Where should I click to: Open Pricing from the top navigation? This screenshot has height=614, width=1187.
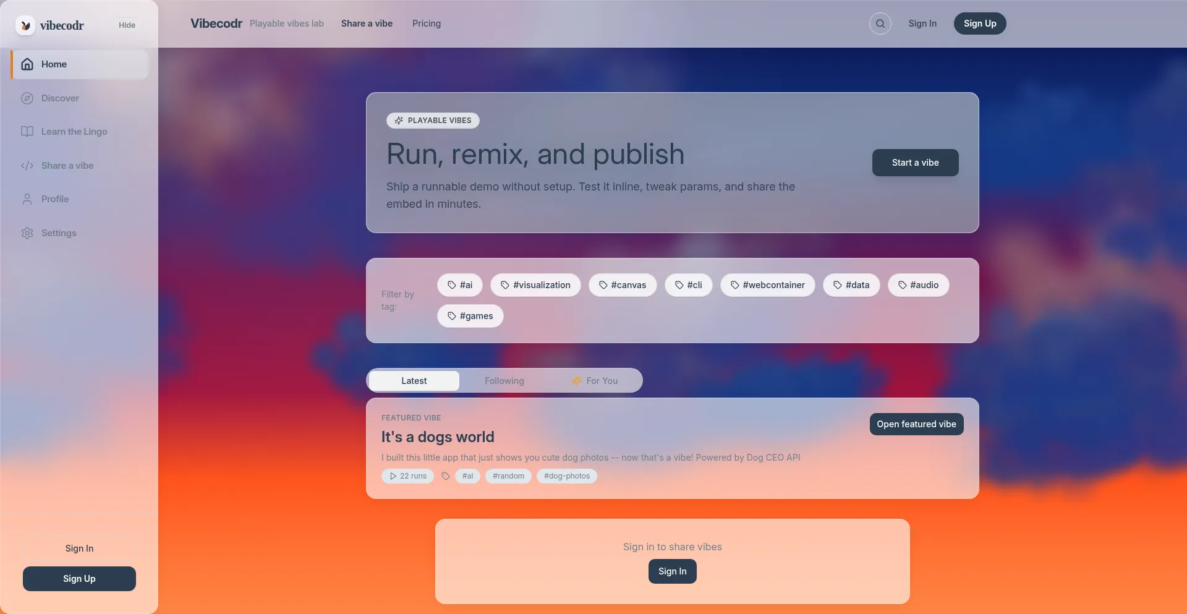(x=427, y=23)
